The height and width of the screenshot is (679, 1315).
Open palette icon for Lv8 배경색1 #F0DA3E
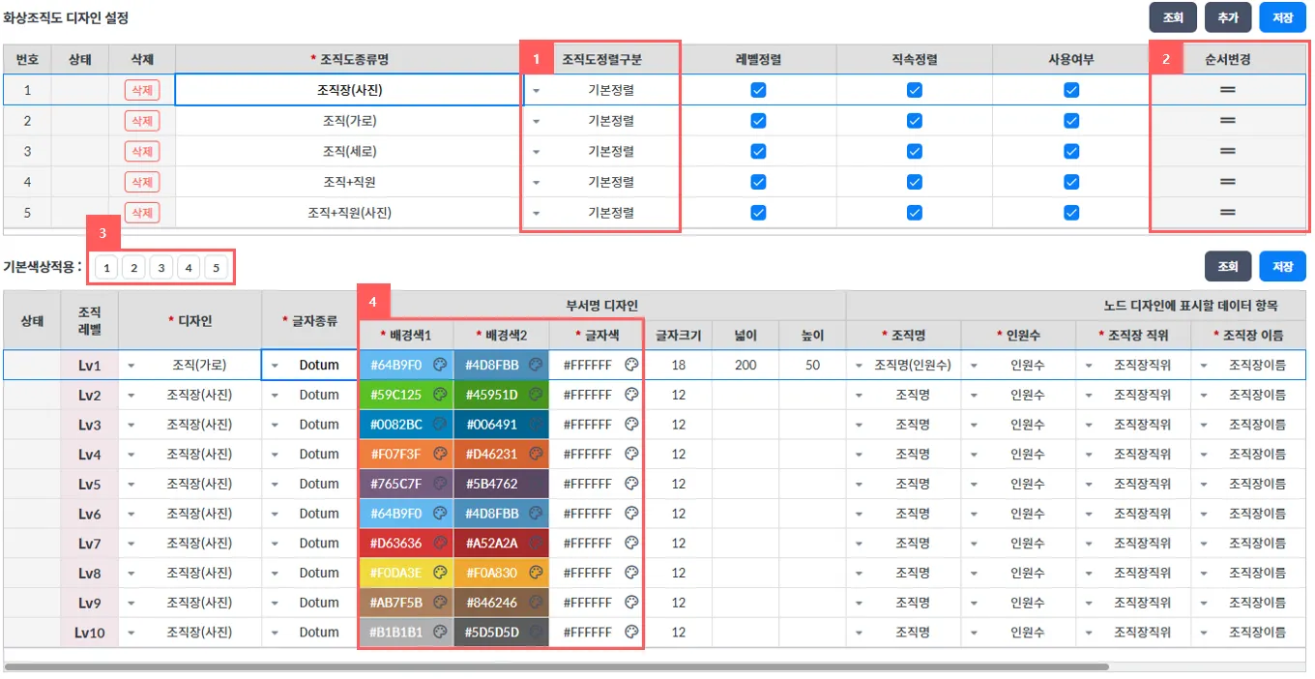(x=440, y=573)
